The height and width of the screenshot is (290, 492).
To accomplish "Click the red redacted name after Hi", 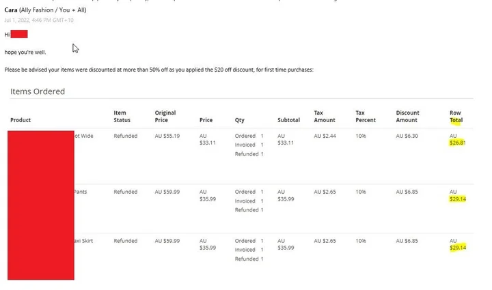I will (x=19, y=34).
